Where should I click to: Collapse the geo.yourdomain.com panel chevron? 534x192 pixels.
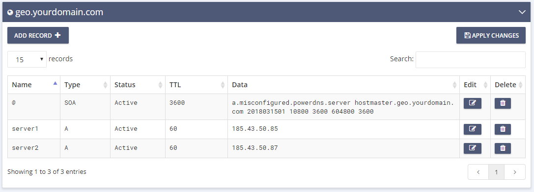(522, 12)
